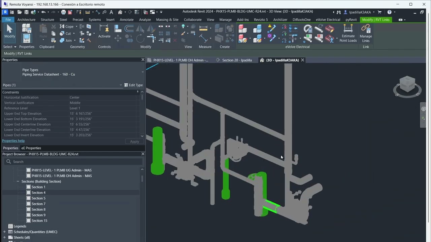
Task: Toggle the Properties palette button
Action: coord(26,38)
